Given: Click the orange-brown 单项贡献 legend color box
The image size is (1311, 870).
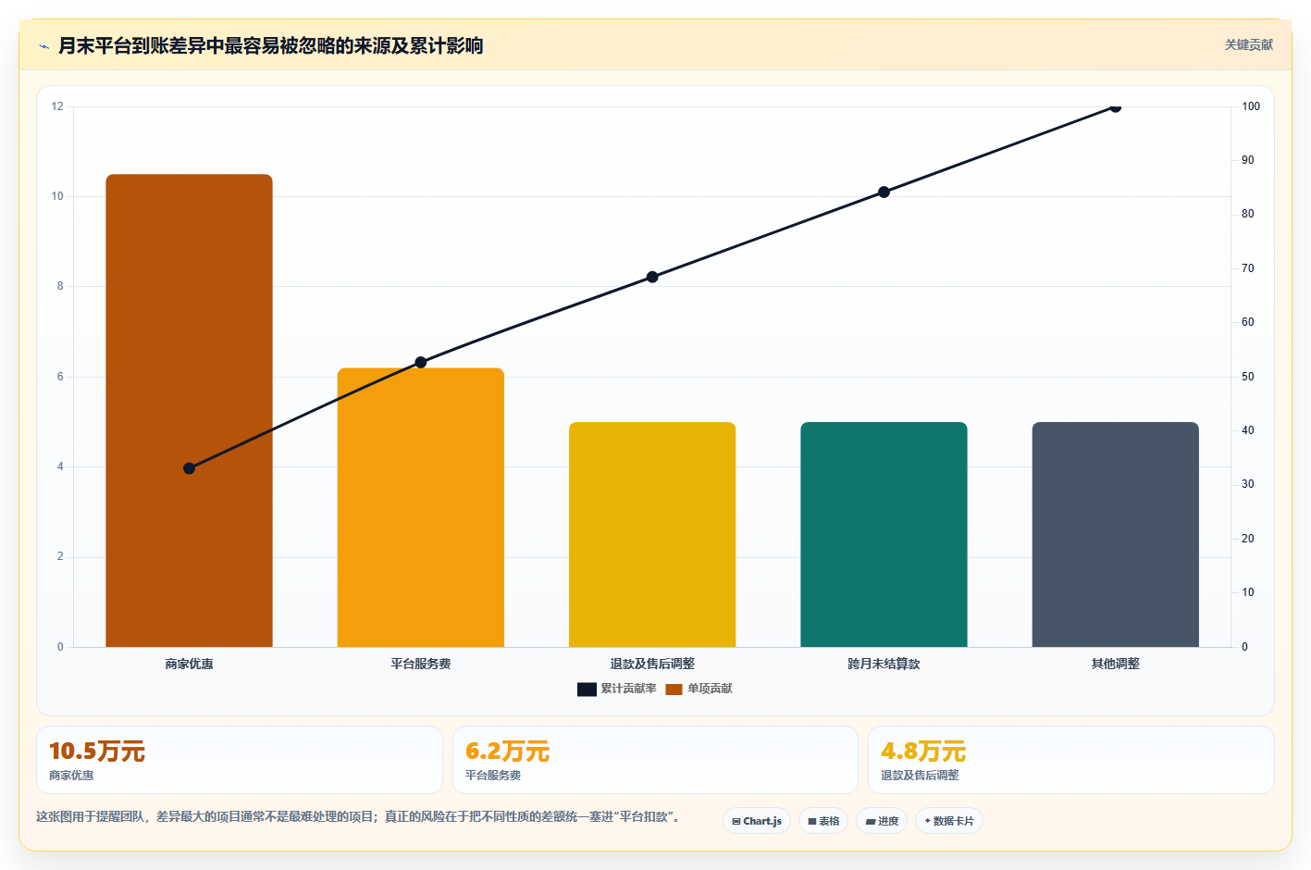Looking at the screenshot, I should (x=674, y=689).
